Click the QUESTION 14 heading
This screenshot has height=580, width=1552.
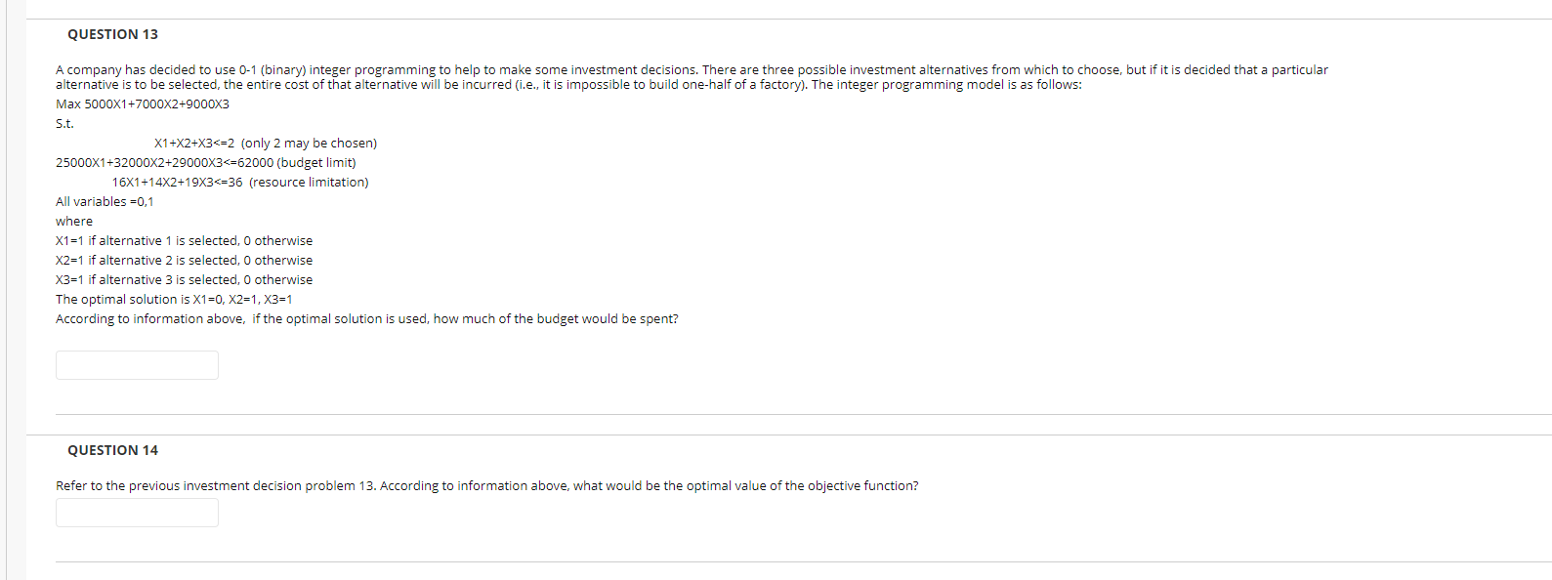[113, 450]
